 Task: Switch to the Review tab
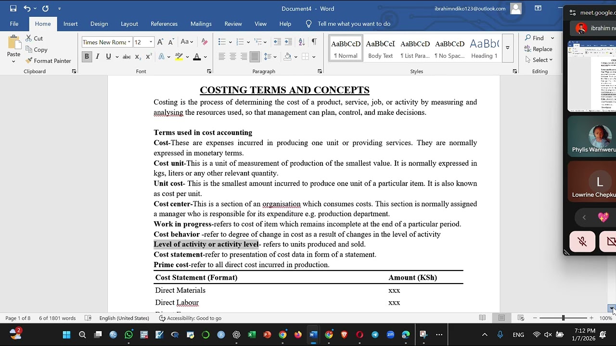(233, 24)
